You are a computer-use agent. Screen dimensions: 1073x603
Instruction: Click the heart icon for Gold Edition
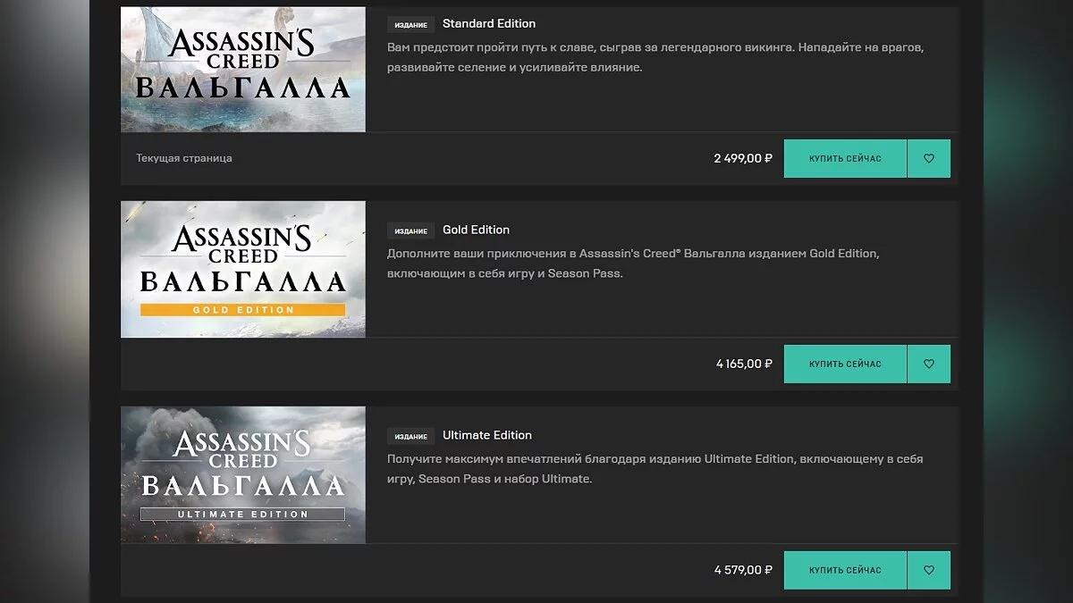pyautogui.click(x=928, y=364)
